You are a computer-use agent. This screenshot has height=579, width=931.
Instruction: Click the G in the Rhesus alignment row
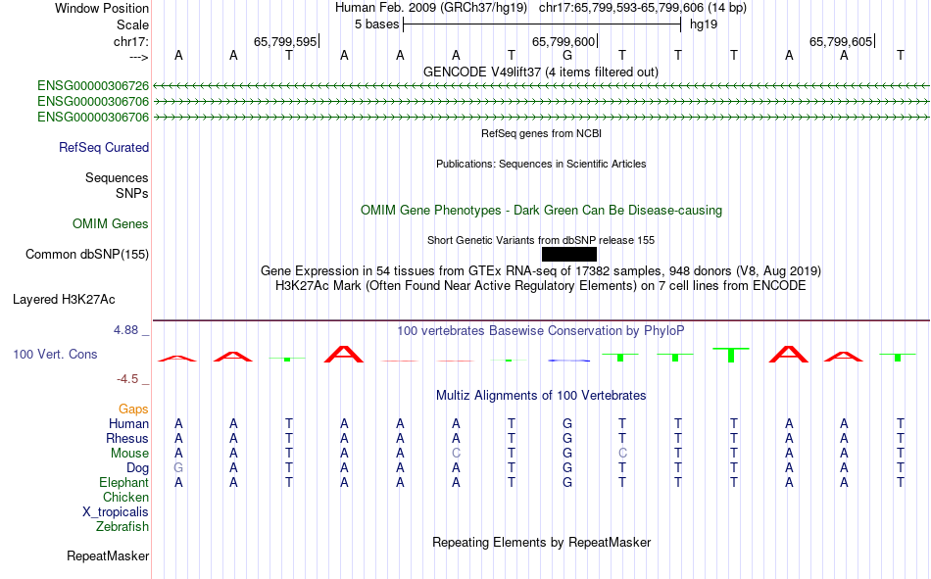567,439
